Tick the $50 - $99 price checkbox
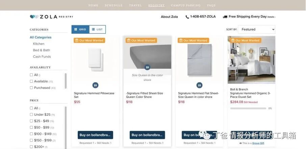 coord(31,127)
